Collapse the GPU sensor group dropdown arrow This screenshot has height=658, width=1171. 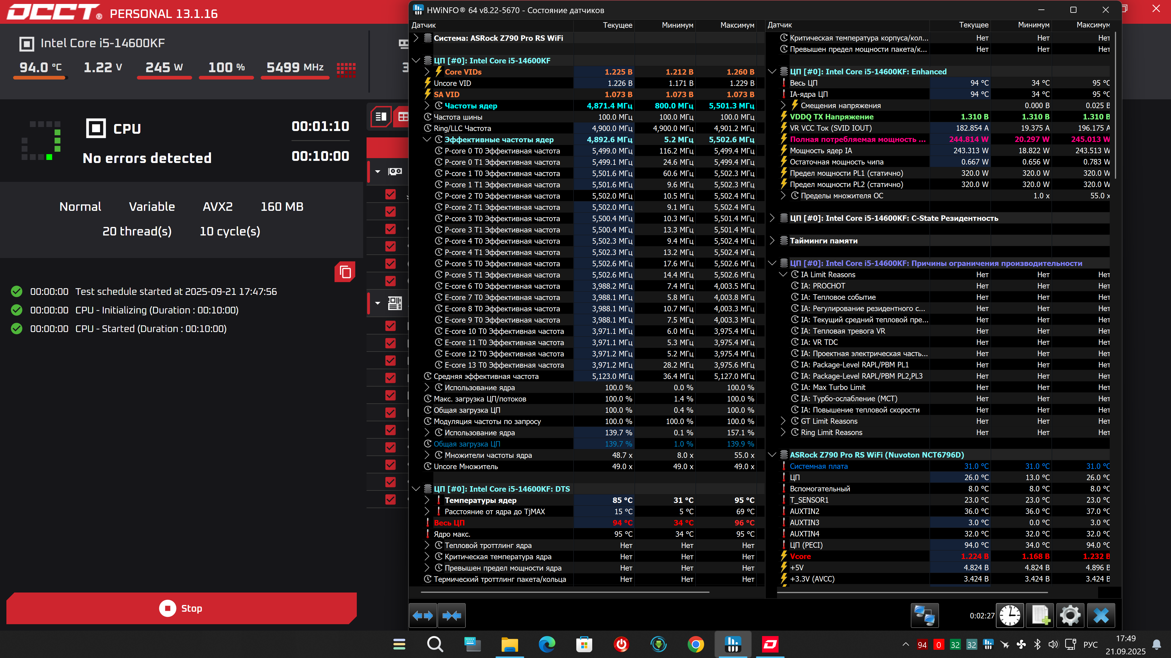378,172
